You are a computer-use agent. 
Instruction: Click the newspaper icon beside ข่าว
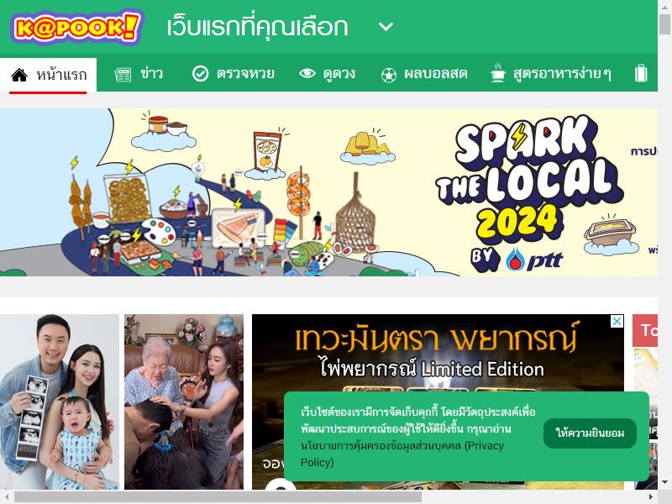point(123,75)
